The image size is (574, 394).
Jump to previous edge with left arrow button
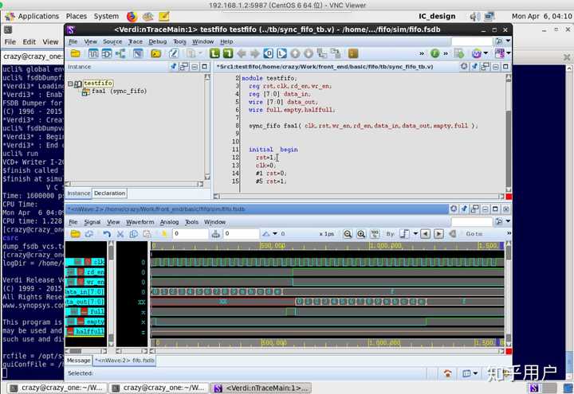click(x=425, y=234)
